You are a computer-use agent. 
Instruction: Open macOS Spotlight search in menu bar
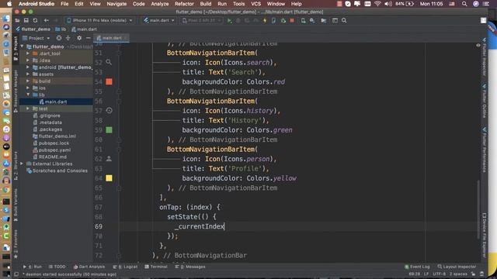pos(464,4)
